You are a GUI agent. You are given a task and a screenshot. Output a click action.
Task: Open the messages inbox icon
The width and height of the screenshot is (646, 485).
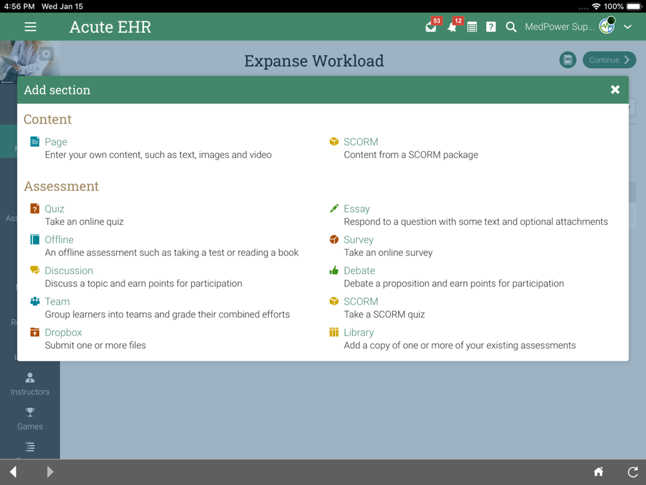[x=431, y=27]
